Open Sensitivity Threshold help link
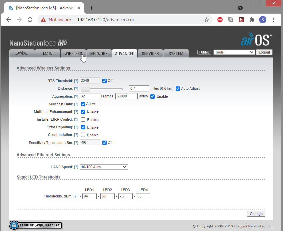 click(x=76, y=143)
